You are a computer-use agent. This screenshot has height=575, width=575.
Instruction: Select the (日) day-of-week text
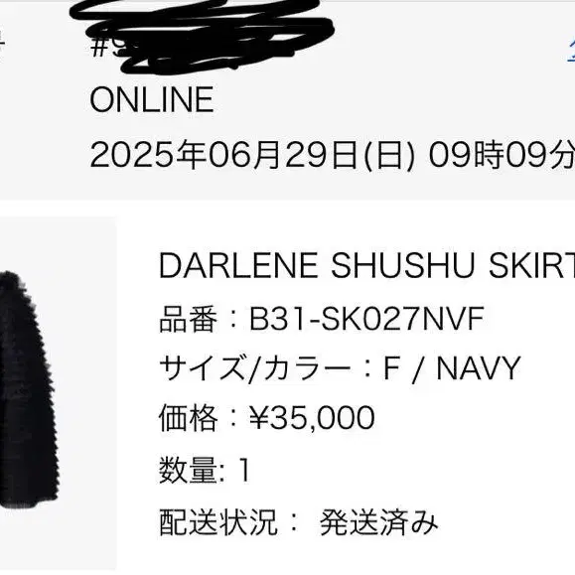coord(388,156)
